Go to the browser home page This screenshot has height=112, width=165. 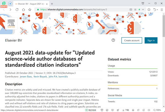23,10
